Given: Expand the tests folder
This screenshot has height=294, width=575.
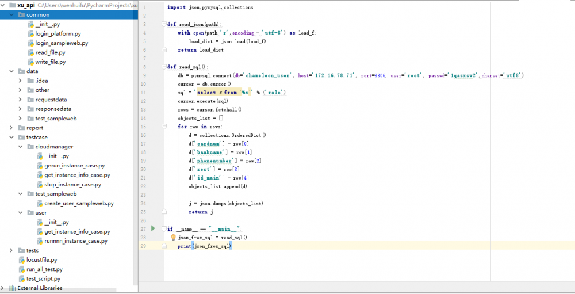Looking at the screenshot, I should coord(12,250).
